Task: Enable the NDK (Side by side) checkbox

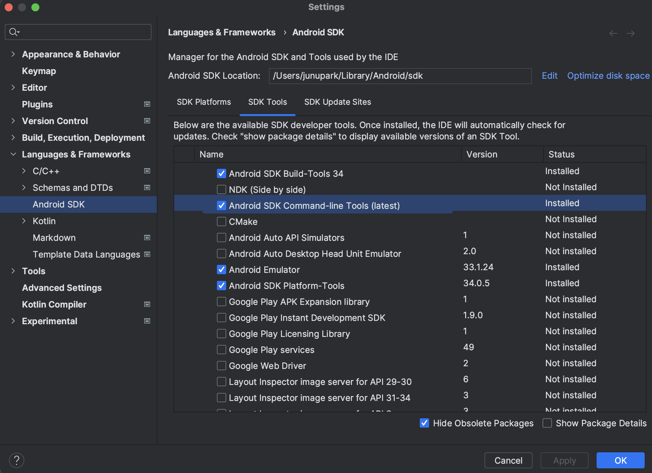Action: click(221, 190)
